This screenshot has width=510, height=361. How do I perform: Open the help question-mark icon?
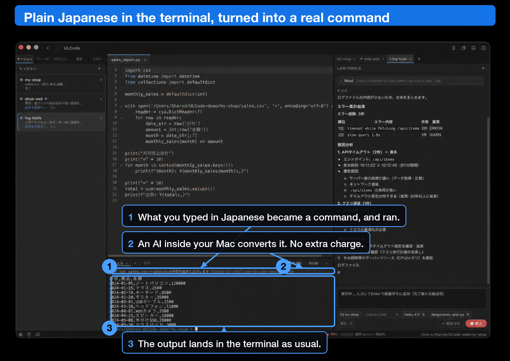pyautogui.click(x=29, y=334)
